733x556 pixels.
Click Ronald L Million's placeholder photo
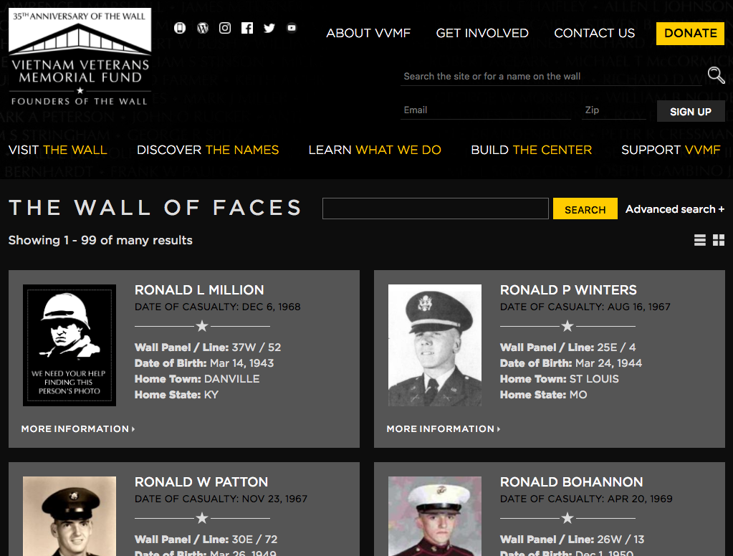(70, 345)
